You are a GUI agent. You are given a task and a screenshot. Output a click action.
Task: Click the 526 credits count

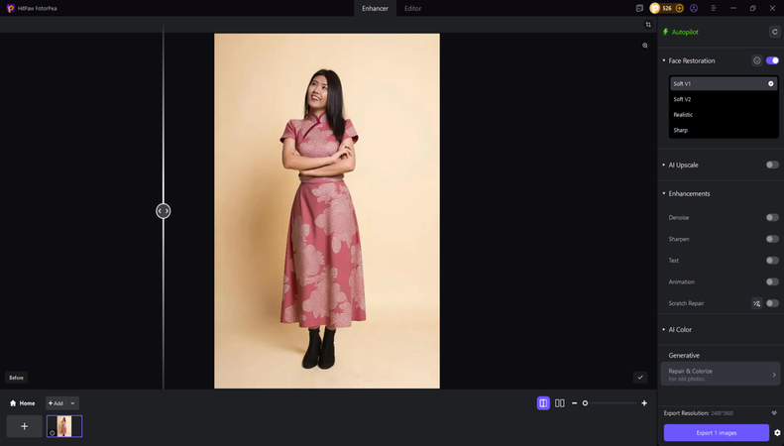(667, 8)
